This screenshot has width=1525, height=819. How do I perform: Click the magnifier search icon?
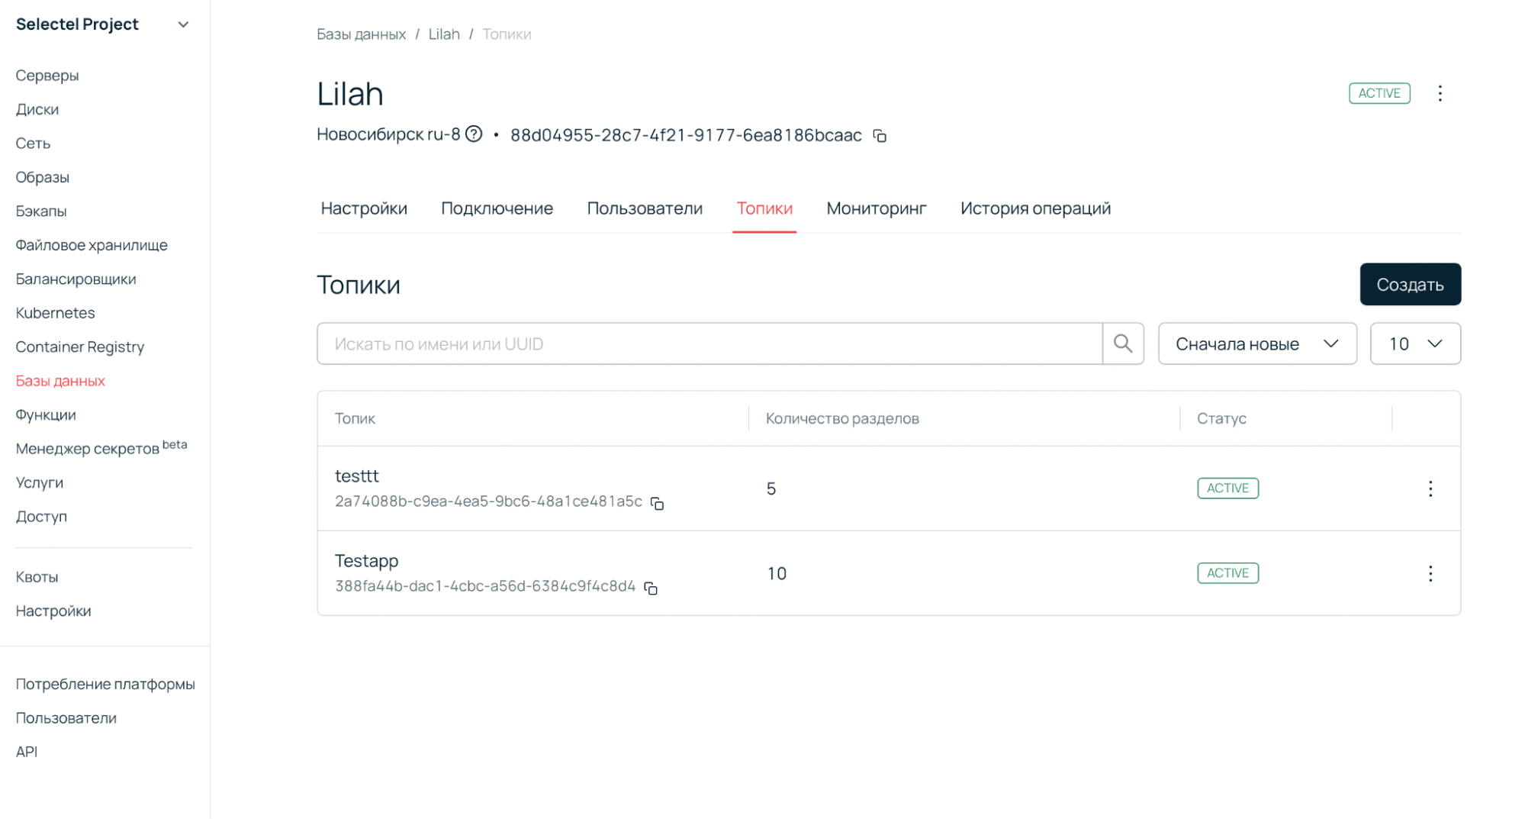tap(1122, 343)
